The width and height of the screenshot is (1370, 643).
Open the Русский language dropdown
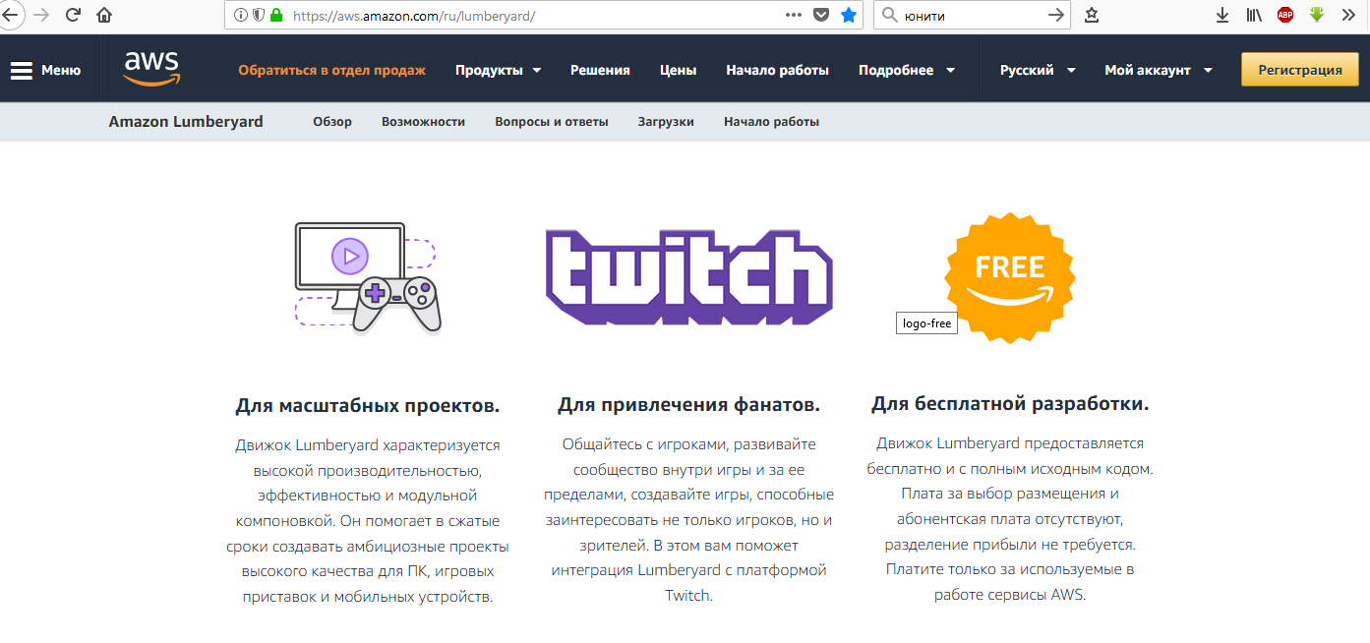1038,70
